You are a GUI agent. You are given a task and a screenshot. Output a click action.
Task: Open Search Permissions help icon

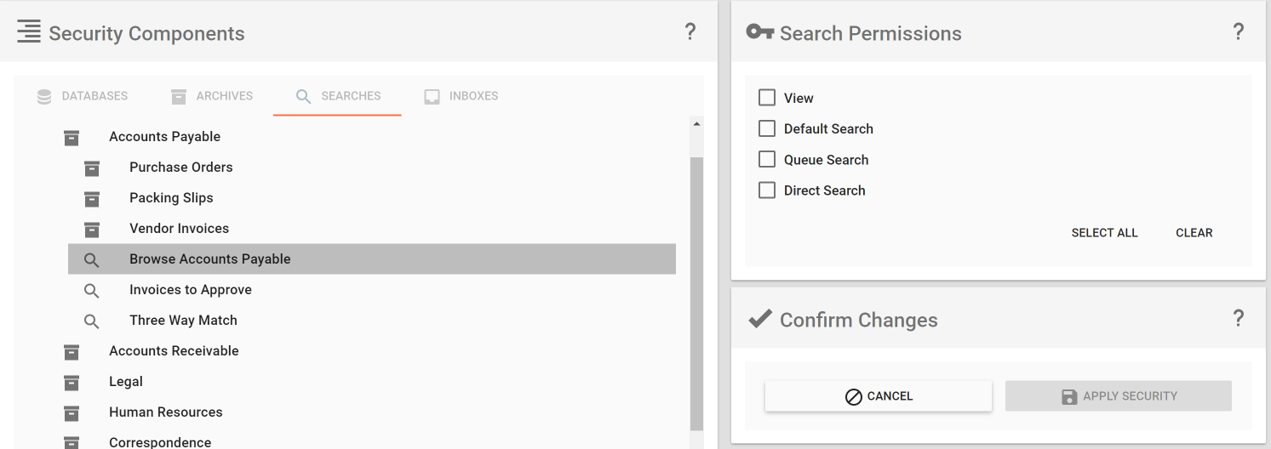[x=1239, y=32]
